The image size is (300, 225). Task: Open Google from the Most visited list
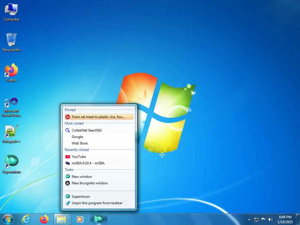click(x=99, y=137)
